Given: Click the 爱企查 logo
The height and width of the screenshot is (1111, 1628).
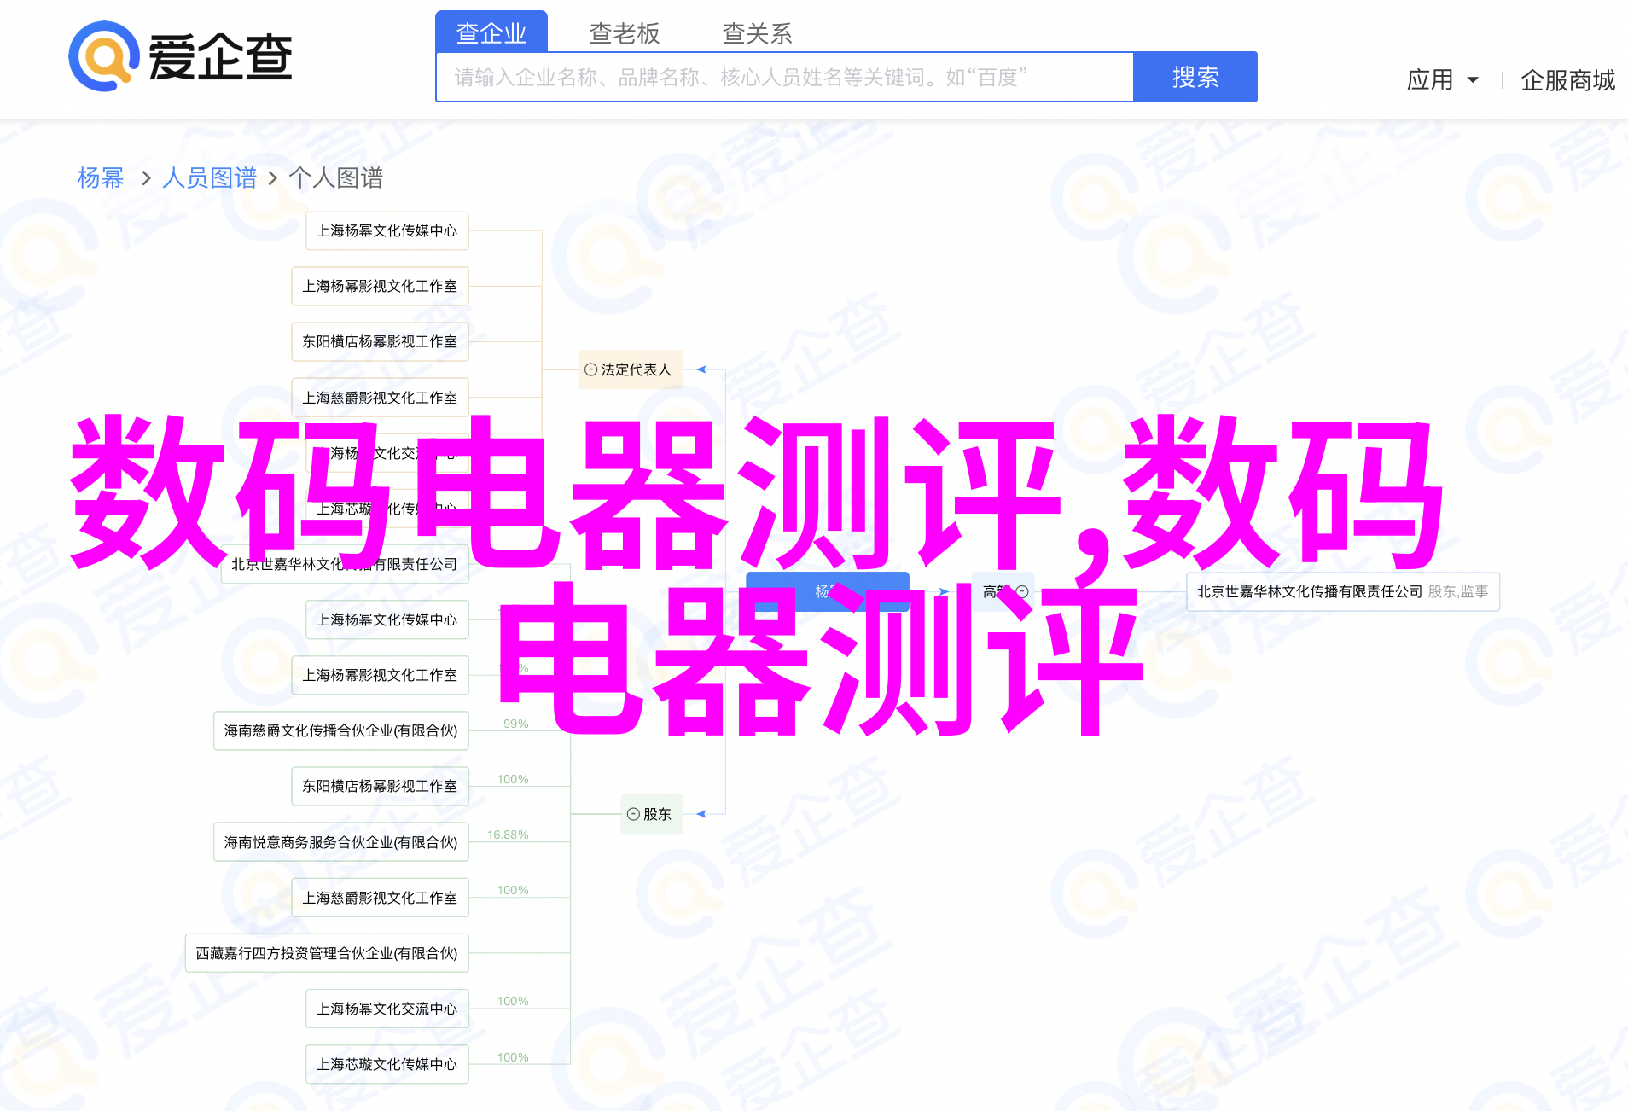Looking at the screenshot, I should coord(181,56).
